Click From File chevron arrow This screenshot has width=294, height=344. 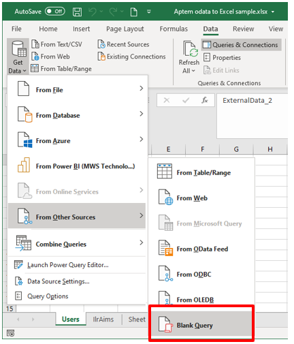click(142, 89)
